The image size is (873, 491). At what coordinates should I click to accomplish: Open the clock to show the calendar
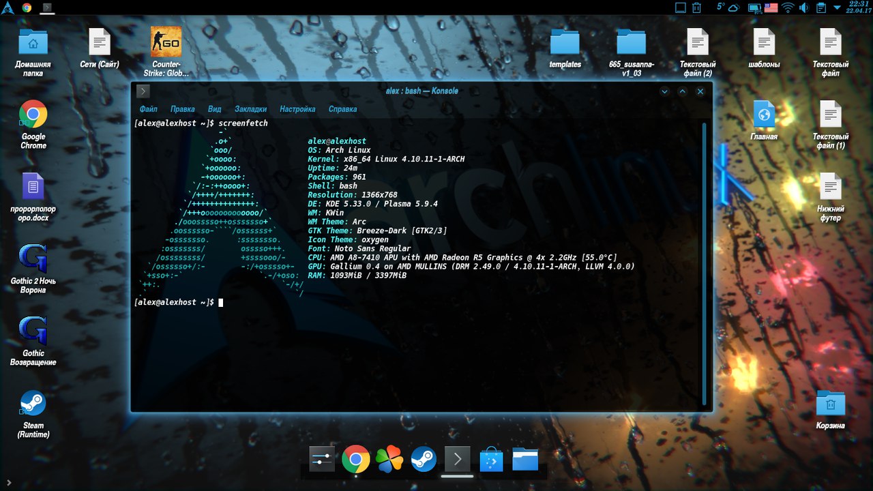(x=856, y=8)
